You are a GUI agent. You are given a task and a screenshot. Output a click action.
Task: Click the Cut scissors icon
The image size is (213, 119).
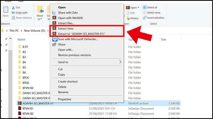13,8
